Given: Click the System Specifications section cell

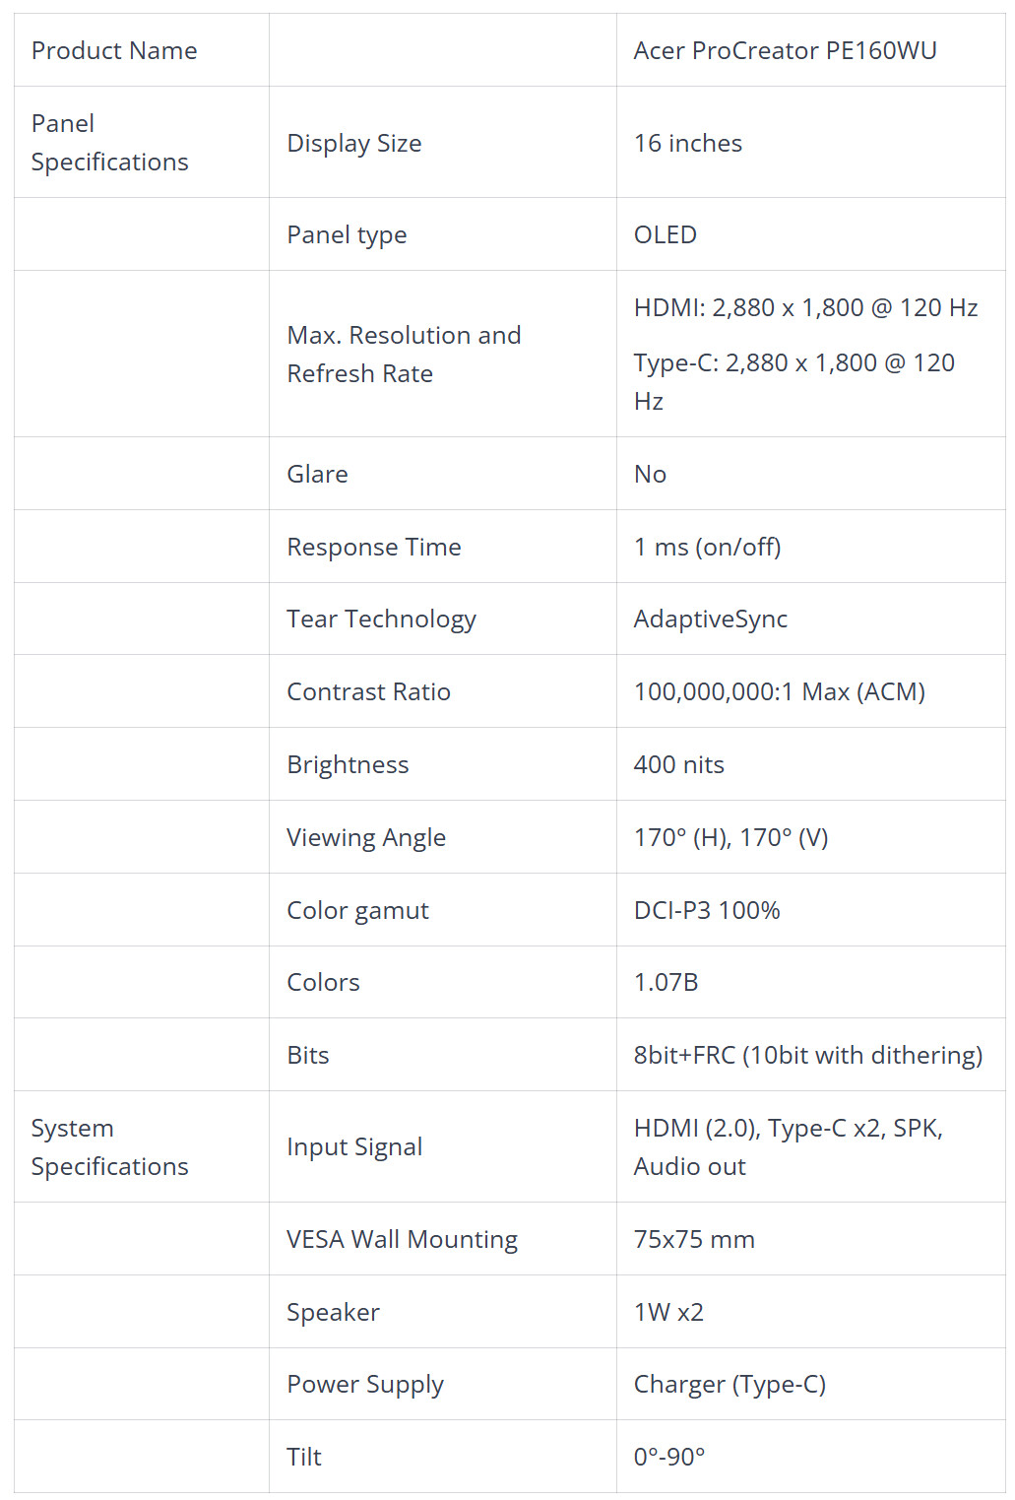Looking at the screenshot, I should click(142, 1146).
